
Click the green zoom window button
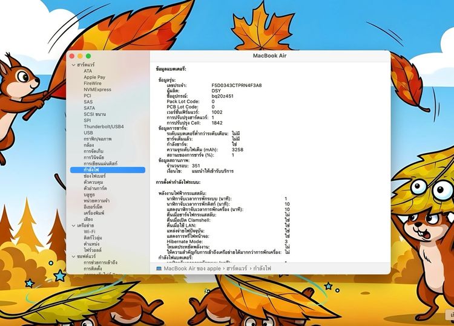tap(88, 56)
